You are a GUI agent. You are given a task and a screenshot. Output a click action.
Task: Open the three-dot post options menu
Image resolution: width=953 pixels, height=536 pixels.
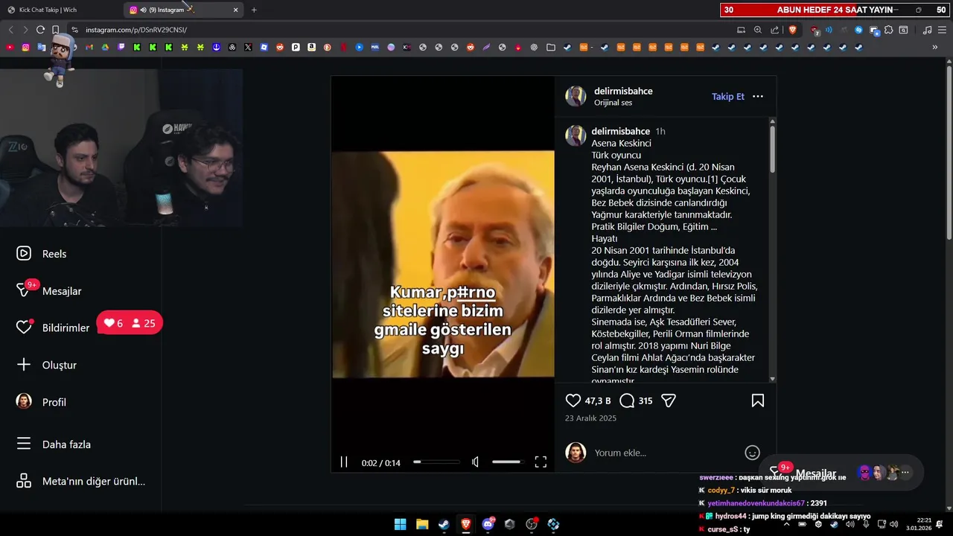[x=758, y=97]
